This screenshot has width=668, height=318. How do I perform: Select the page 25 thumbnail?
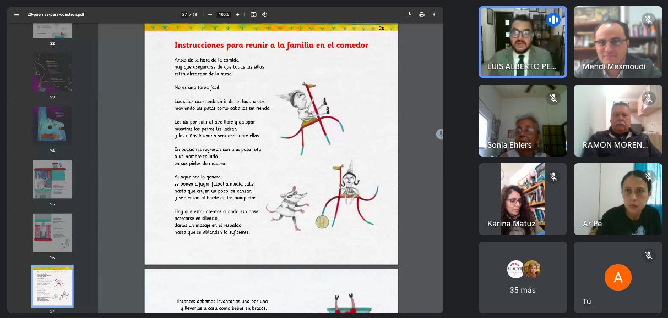pyautogui.click(x=52, y=179)
